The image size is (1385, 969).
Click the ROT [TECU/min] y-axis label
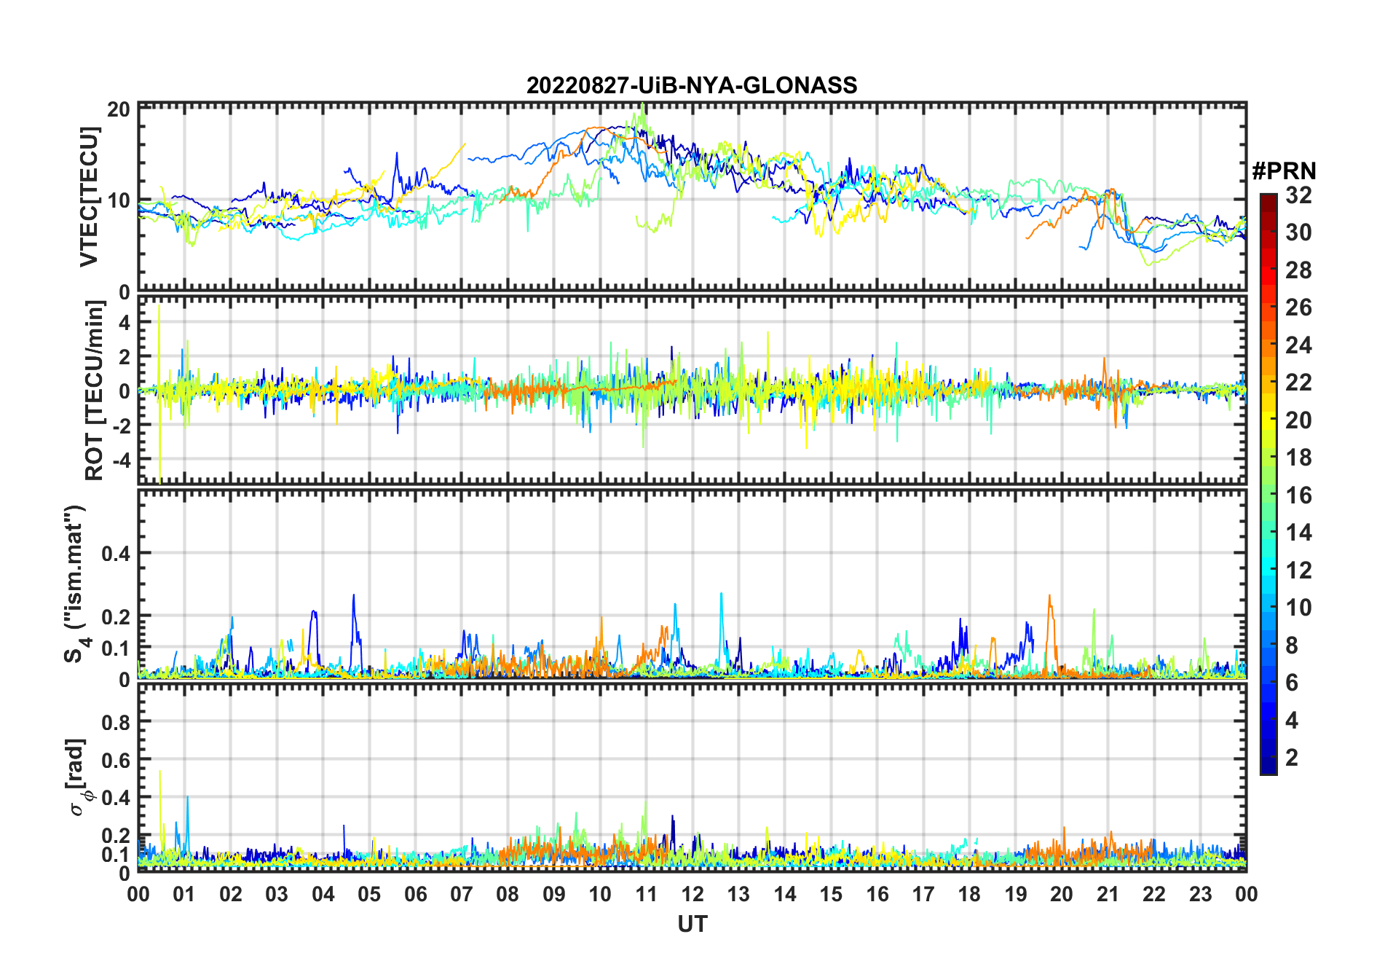(95, 391)
